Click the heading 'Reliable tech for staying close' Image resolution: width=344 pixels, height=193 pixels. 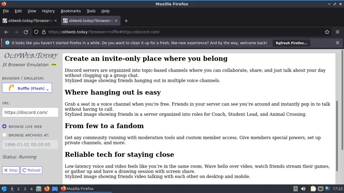pyautogui.click(x=119, y=154)
